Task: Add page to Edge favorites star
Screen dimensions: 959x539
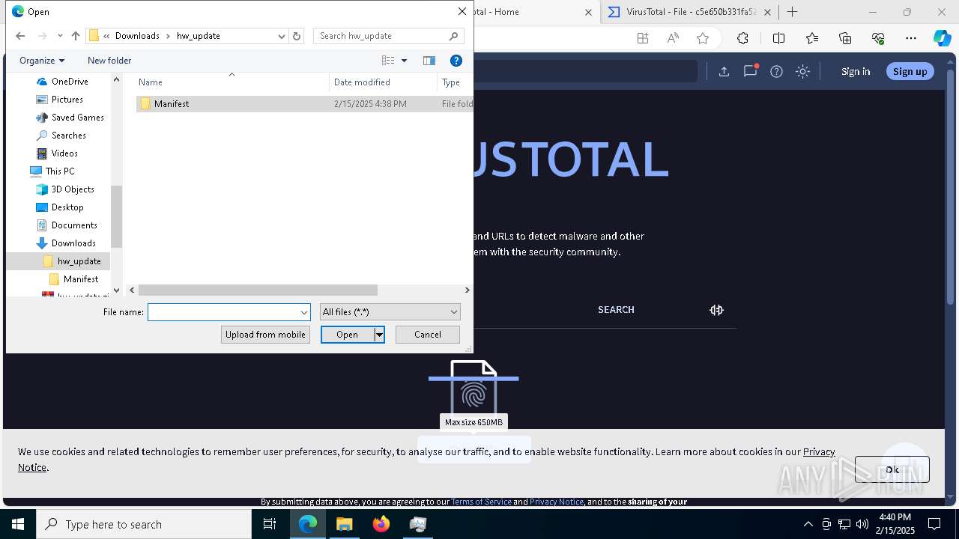Action: click(x=702, y=38)
